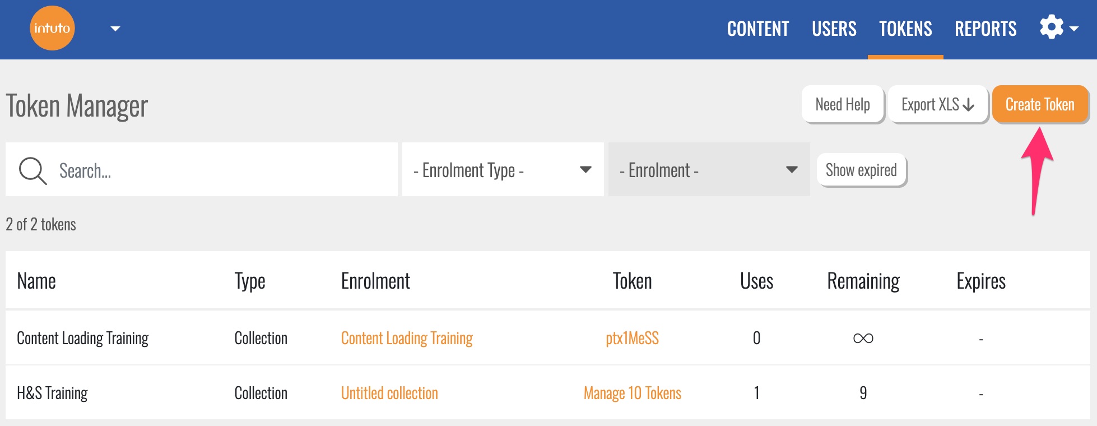Click the ptx1MeSS token link
1097x426 pixels.
pos(632,338)
